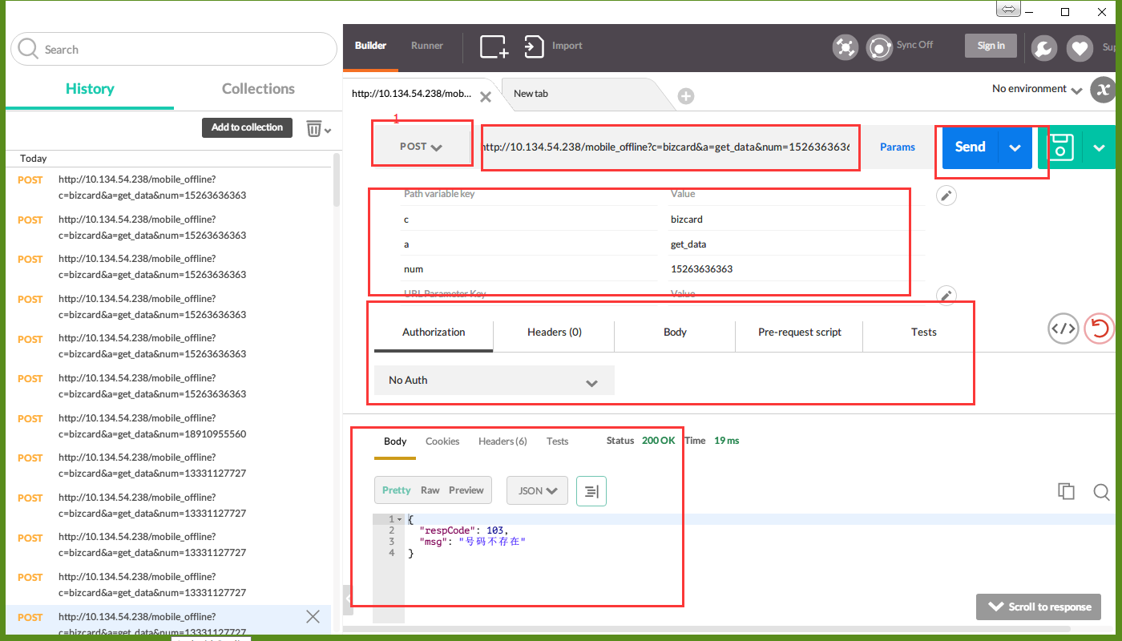This screenshot has width=1122, height=641.
Task: Edit URL parameters with the lower pencil icon
Action: (x=946, y=296)
